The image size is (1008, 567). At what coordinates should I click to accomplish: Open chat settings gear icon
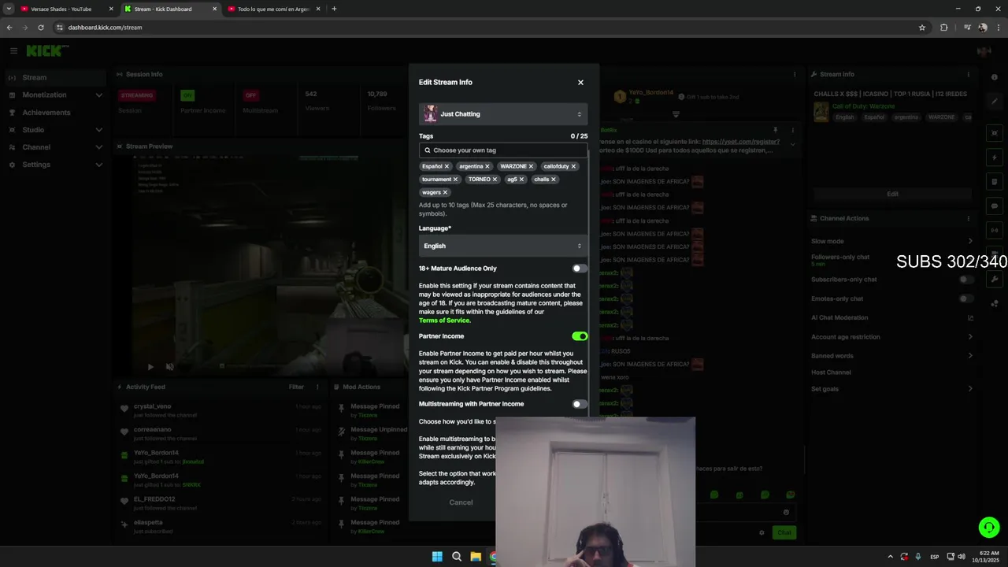point(762,532)
